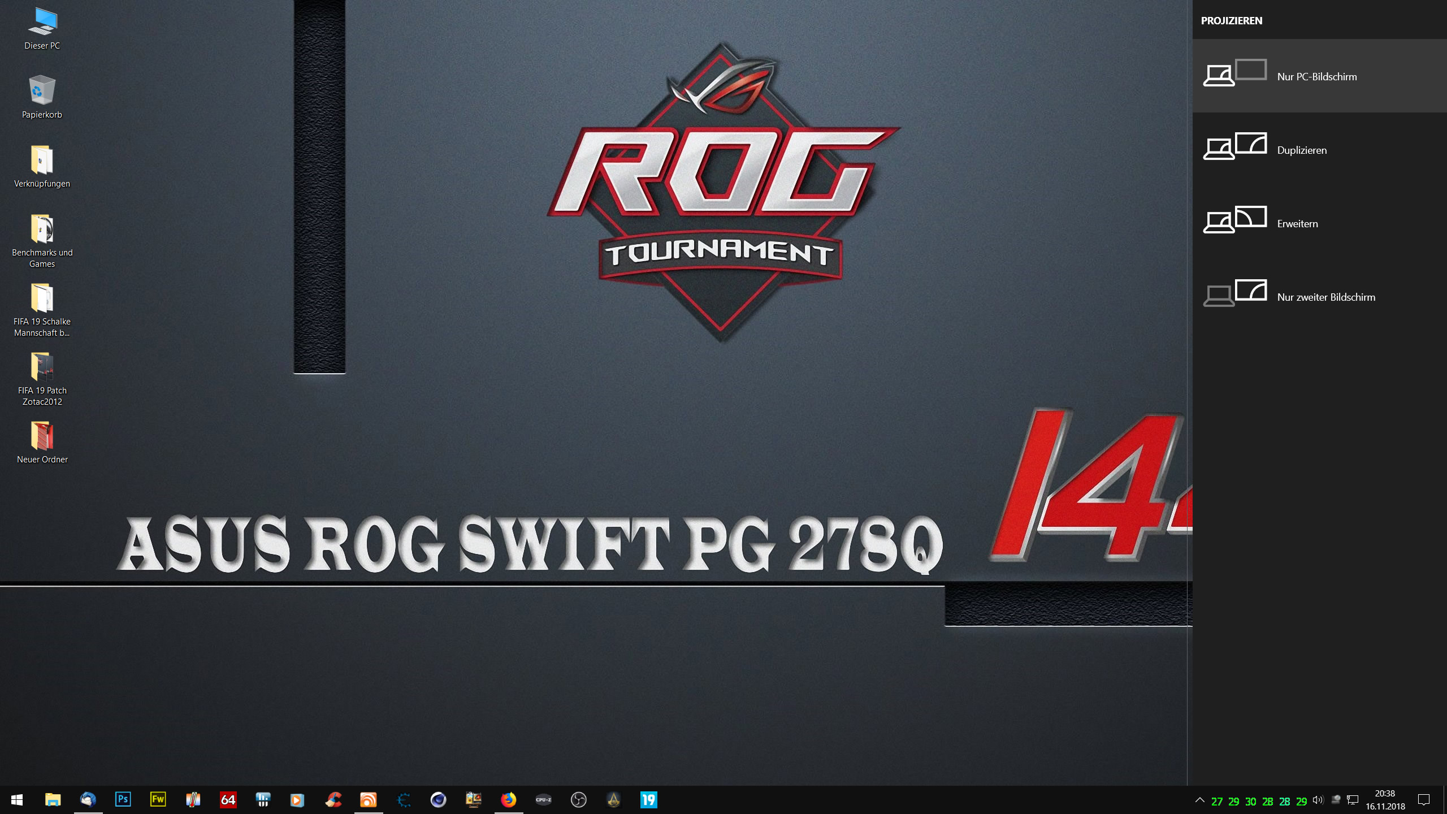This screenshot has height=814, width=1447.
Task: Switch projection to Erweitern
Action: click(1297, 223)
